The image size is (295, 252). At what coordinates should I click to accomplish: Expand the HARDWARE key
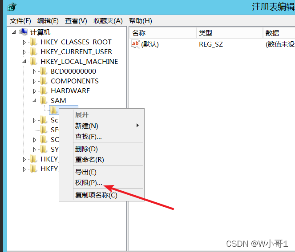(34, 91)
